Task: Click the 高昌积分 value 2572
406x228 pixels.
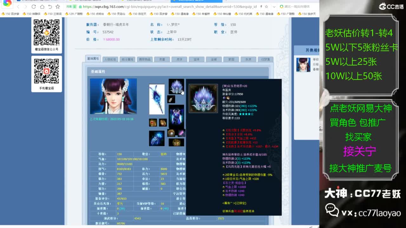Action: pos(221,218)
